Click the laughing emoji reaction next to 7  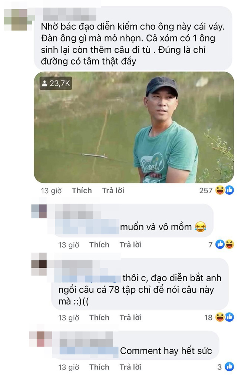point(229,245)
